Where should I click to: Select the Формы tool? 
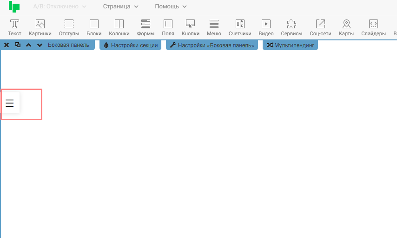point(146,27)
